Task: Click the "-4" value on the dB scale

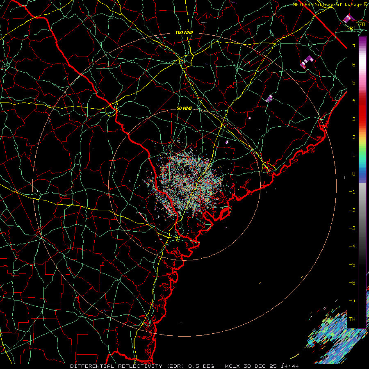Action: (352, 246)
